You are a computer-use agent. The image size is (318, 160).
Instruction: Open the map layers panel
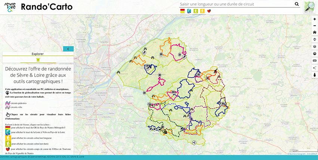pos(314,47)
